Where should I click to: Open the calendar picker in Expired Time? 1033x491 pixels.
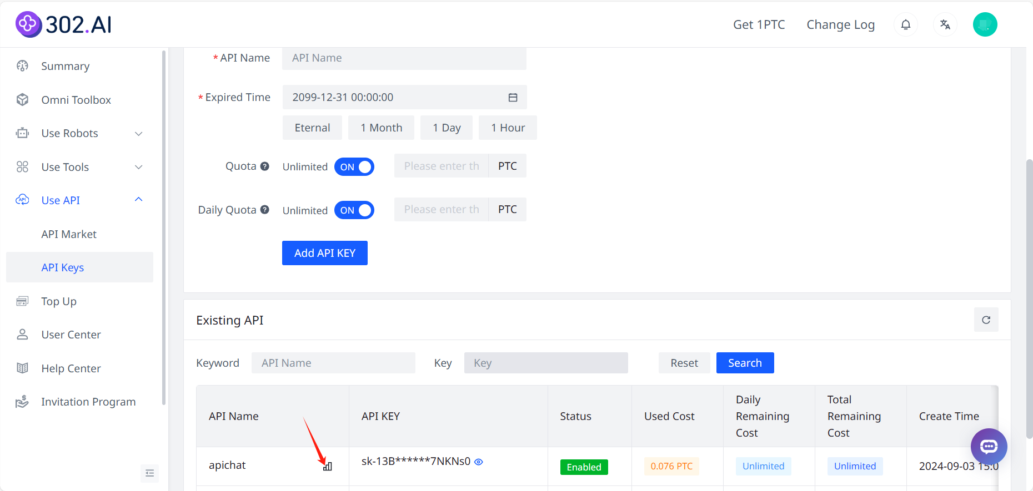click(x=513, y=98)
